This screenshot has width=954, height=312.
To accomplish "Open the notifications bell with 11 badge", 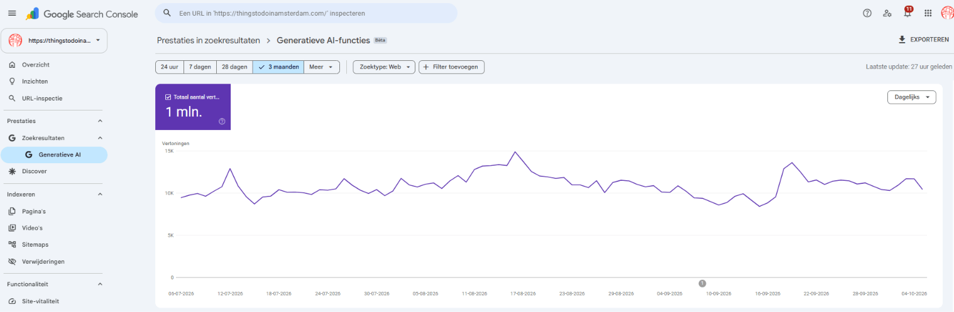I will (907, 12).
